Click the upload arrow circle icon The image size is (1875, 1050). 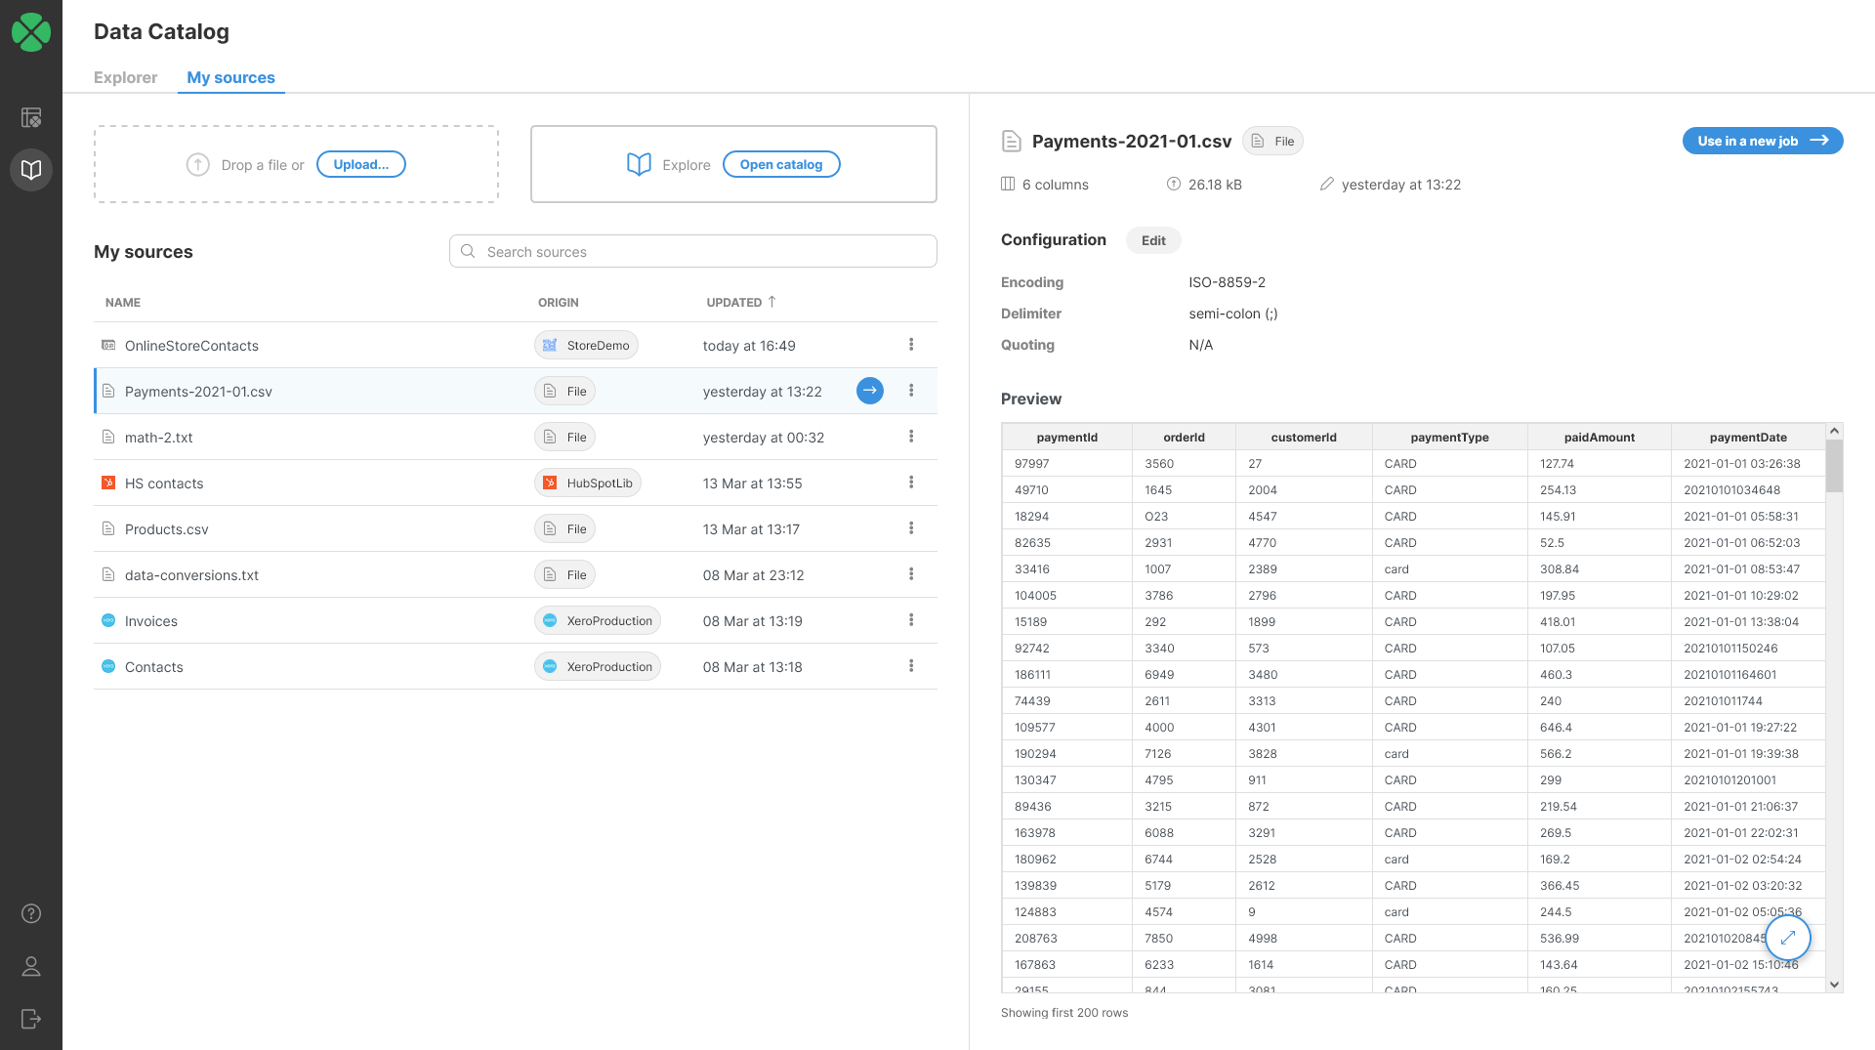198,164
